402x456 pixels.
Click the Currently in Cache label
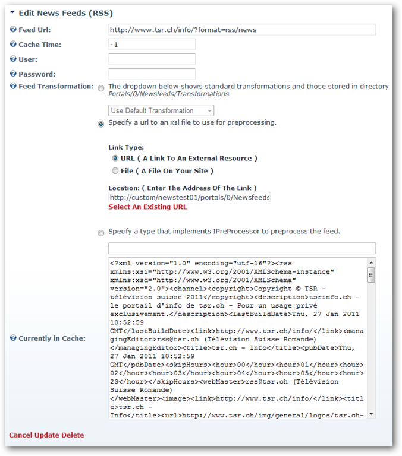tap(52, 338)
